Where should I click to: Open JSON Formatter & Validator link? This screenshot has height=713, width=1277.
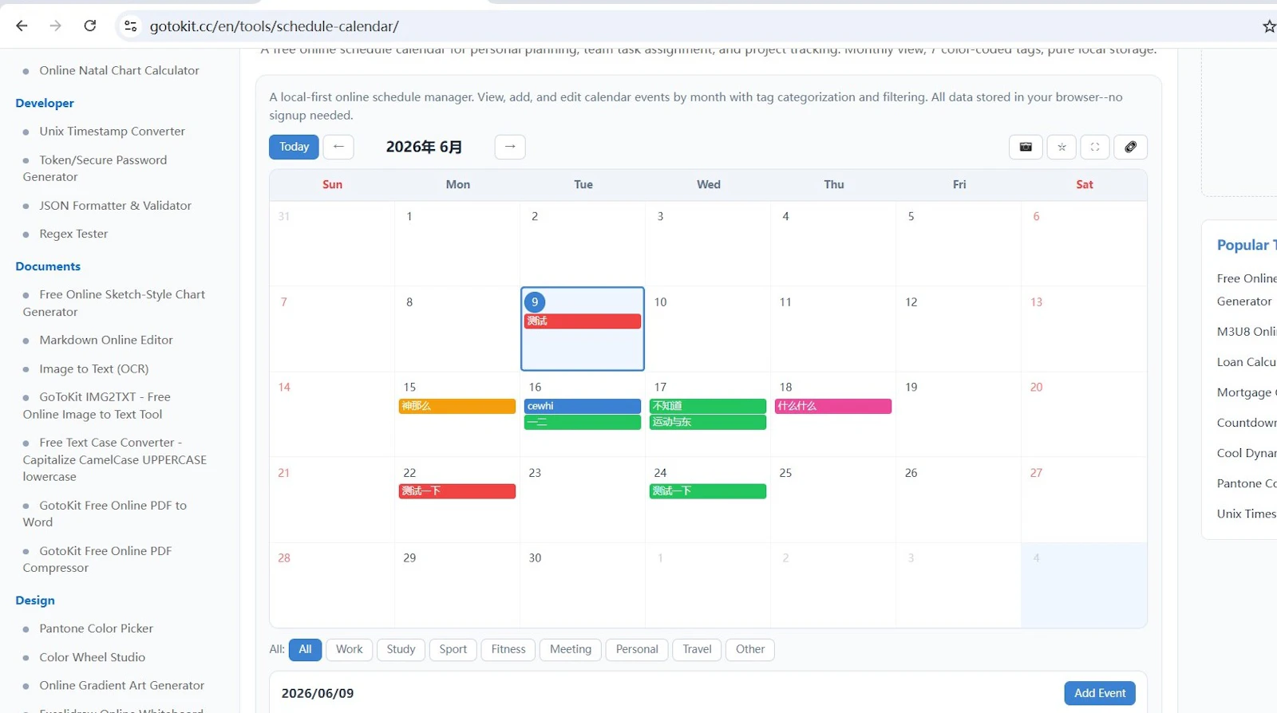coord(115,205)
